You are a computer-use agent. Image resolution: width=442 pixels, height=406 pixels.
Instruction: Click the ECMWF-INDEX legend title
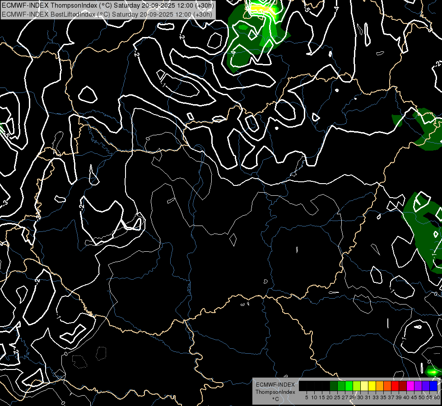click(275, 385)
